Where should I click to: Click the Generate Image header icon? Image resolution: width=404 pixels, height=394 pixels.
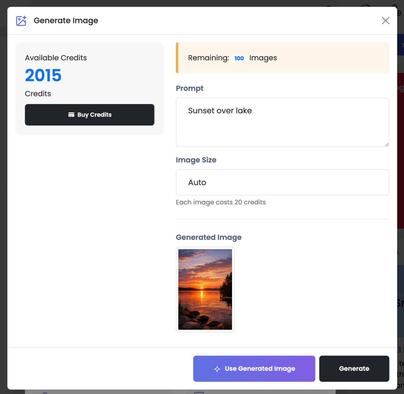pyautogui.click(x=21, y=21)
